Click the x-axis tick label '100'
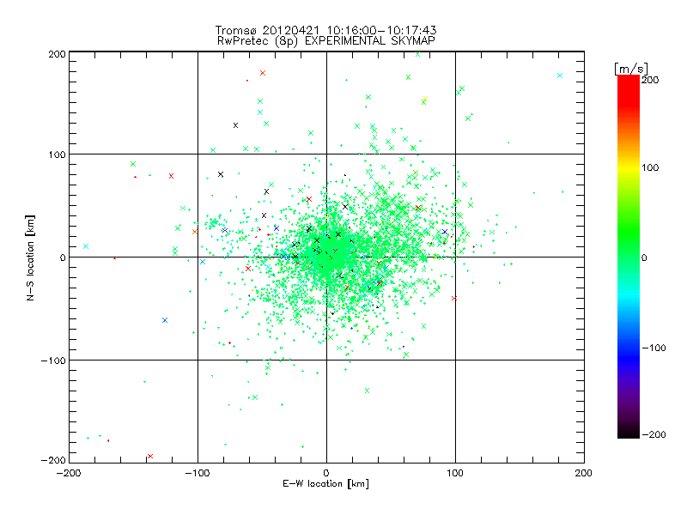 455,474
